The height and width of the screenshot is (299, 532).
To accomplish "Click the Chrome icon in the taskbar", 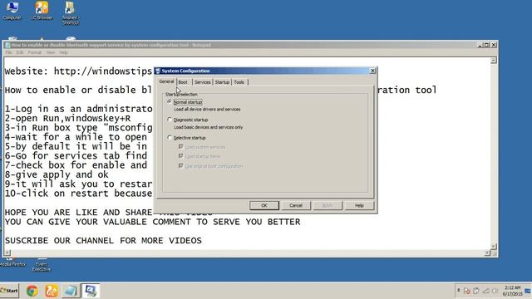I will (x=32, y=291).
